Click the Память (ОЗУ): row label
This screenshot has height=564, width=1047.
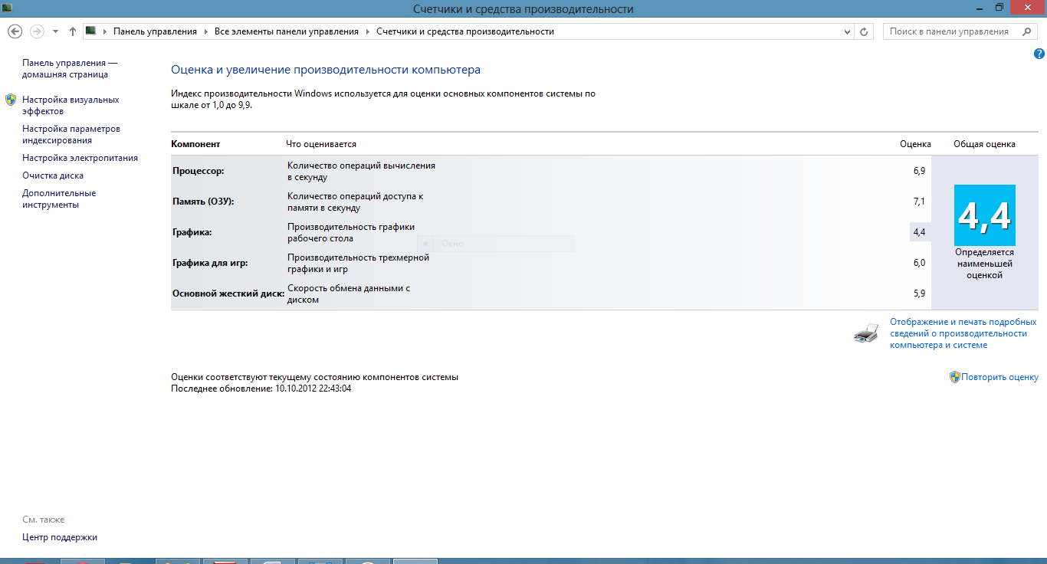(203, 202)
